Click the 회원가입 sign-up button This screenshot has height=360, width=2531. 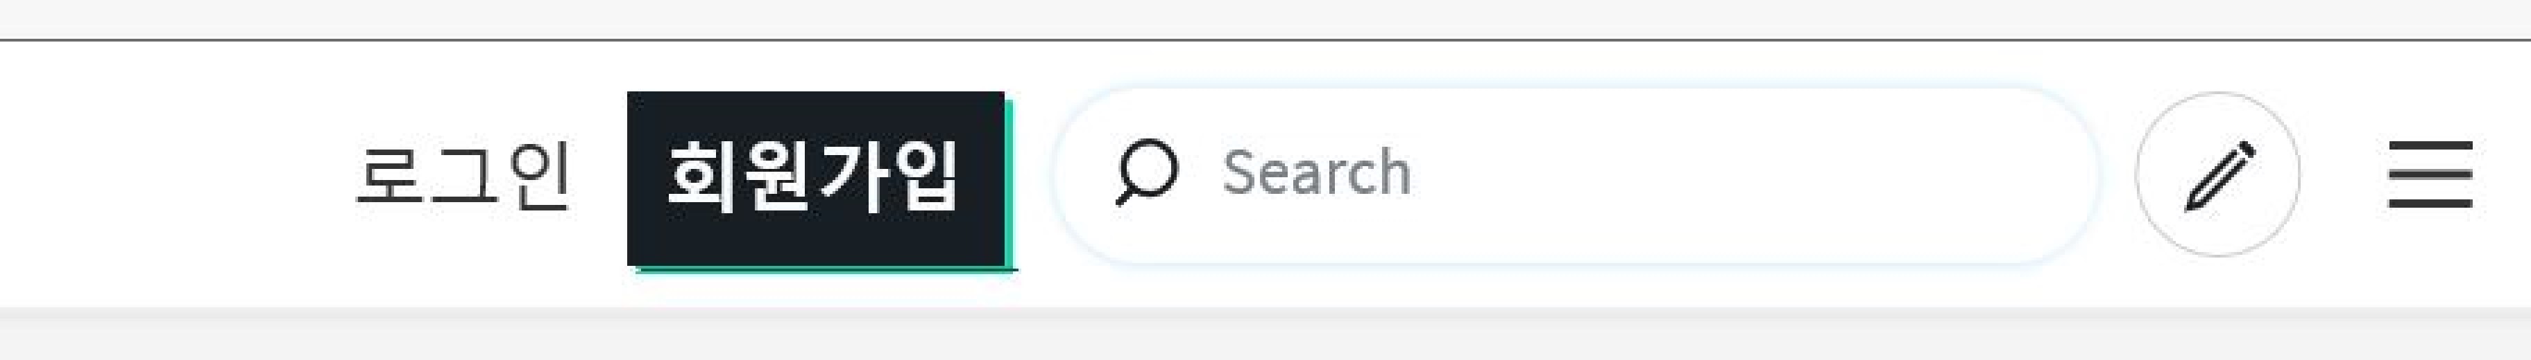coord(817,179)
